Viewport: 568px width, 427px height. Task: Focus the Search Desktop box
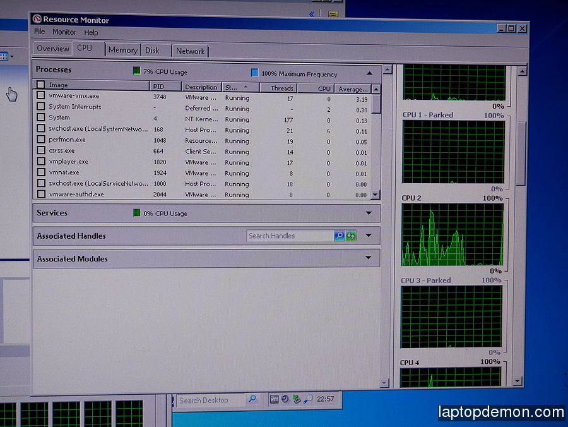coord(211,400)
